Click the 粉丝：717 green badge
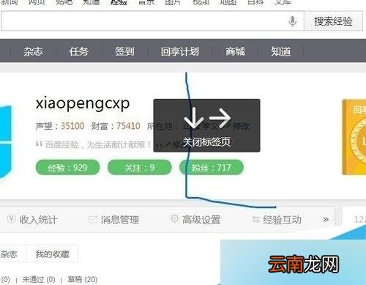The image size is (366, 285). (212, 168)
